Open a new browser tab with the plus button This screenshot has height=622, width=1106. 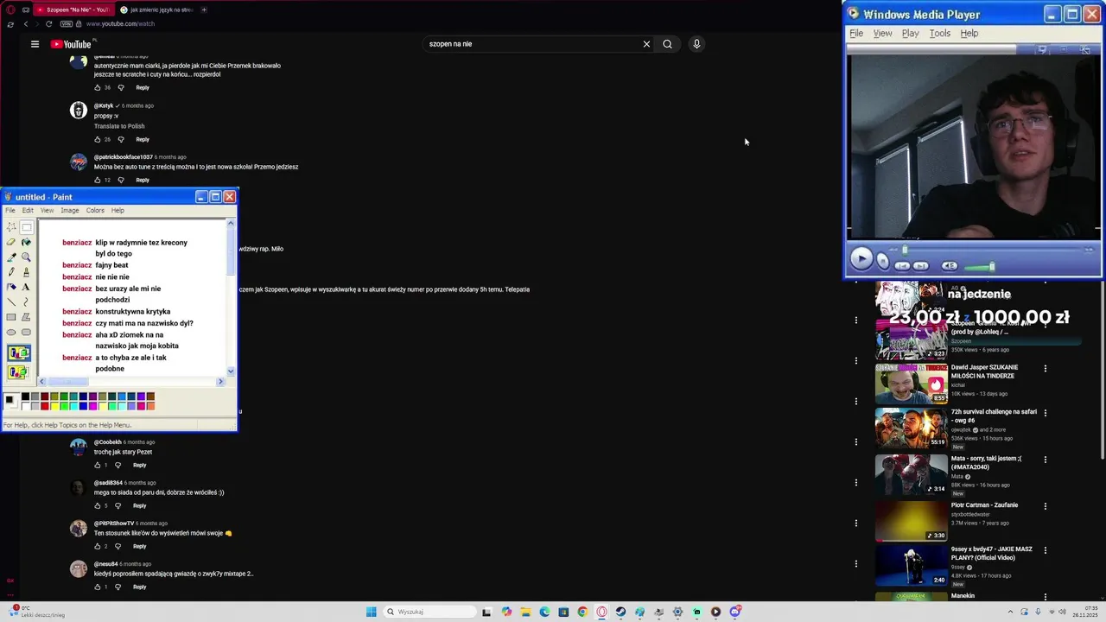pyautogui.click(x=204, y=10)
